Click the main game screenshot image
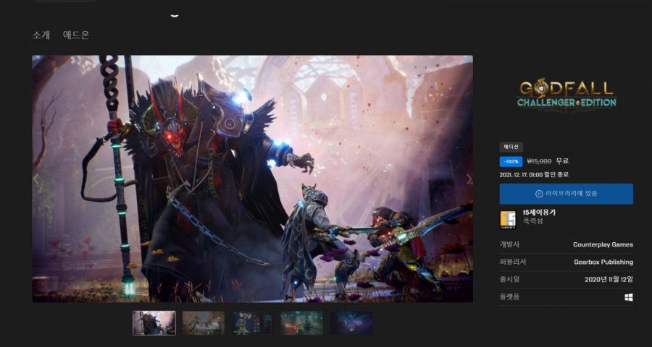Image resolution: width=652 pixels, height=347 pixels. [x=252, y=179]
